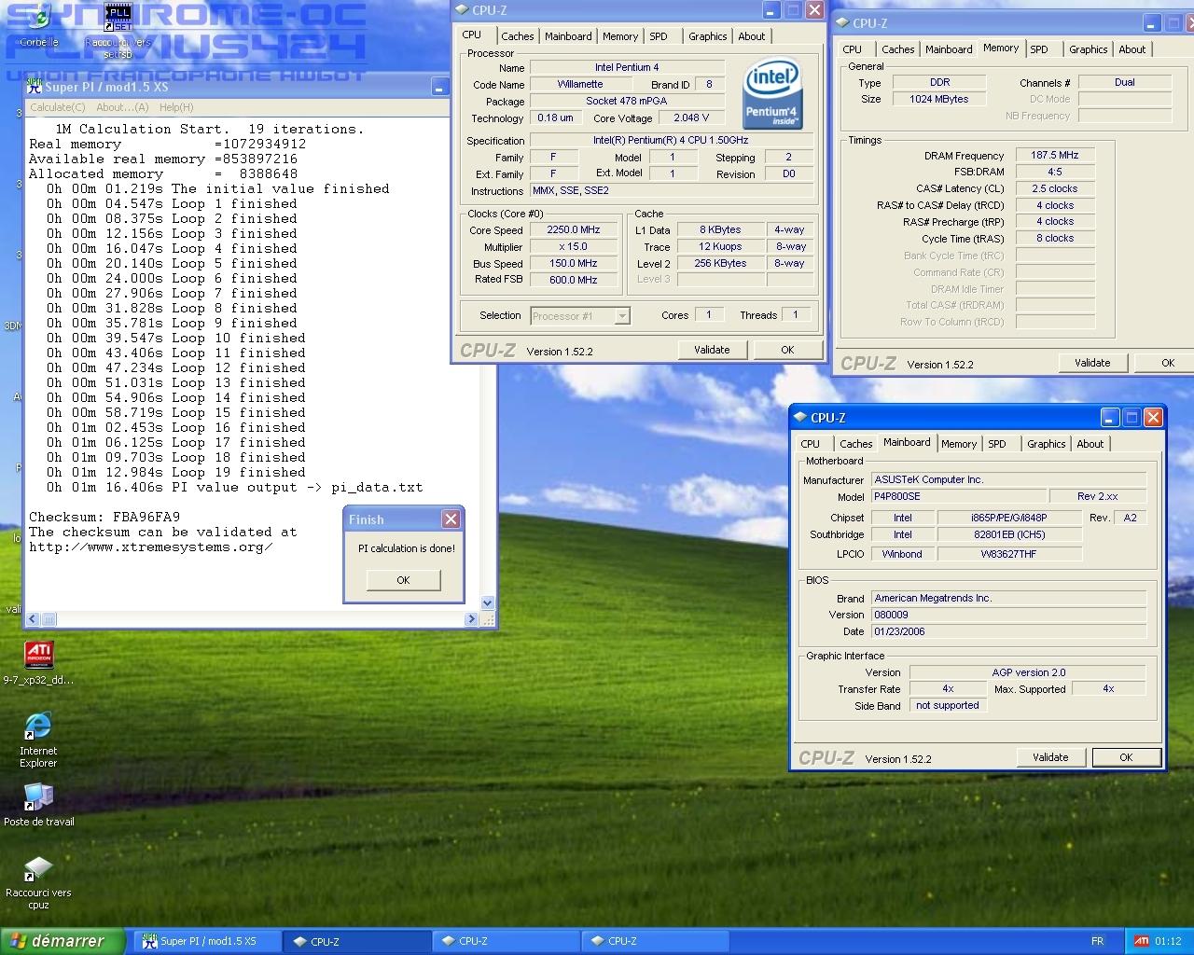Click the Super PI title bar icon
This screenshot has width=1194, height=955.
[x=35, y=86]
